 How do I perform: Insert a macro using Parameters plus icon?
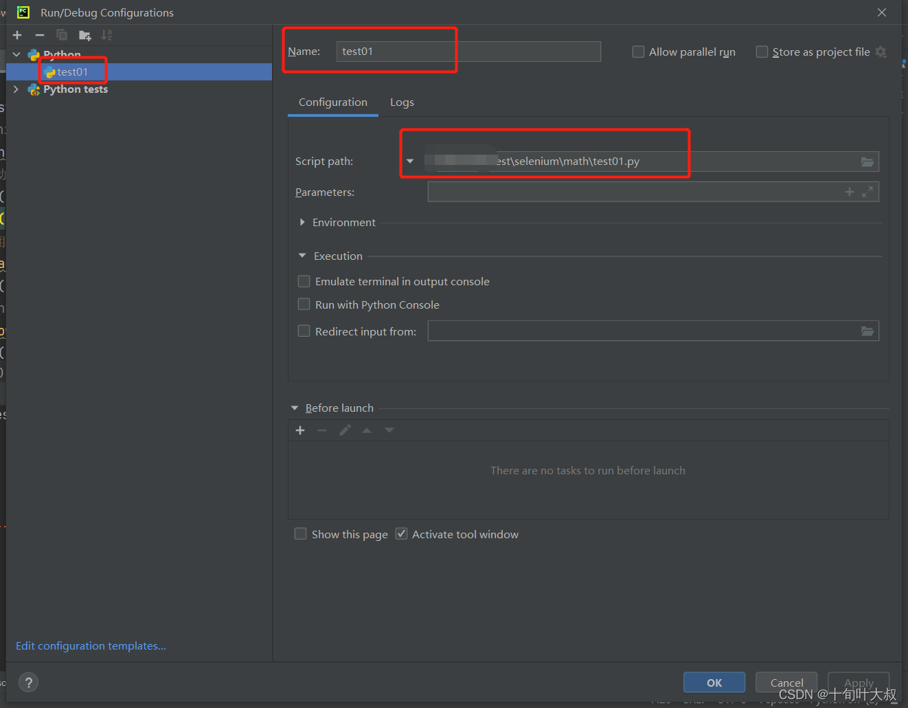pyautogui.click(x=850, y=192)
